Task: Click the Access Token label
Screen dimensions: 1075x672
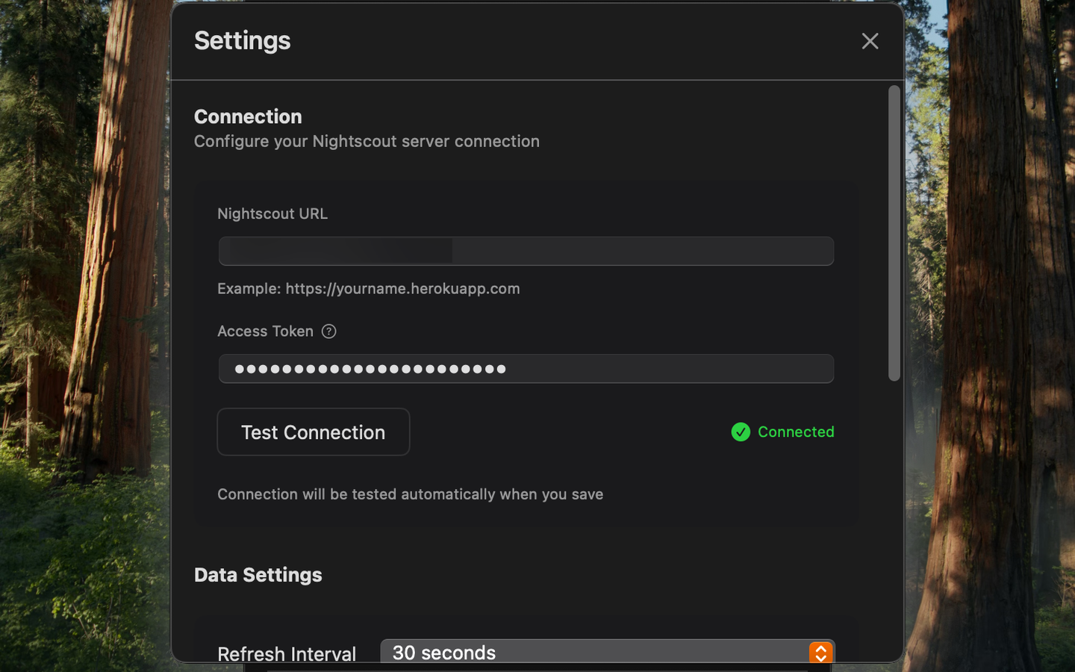Action: click(265, 332)
